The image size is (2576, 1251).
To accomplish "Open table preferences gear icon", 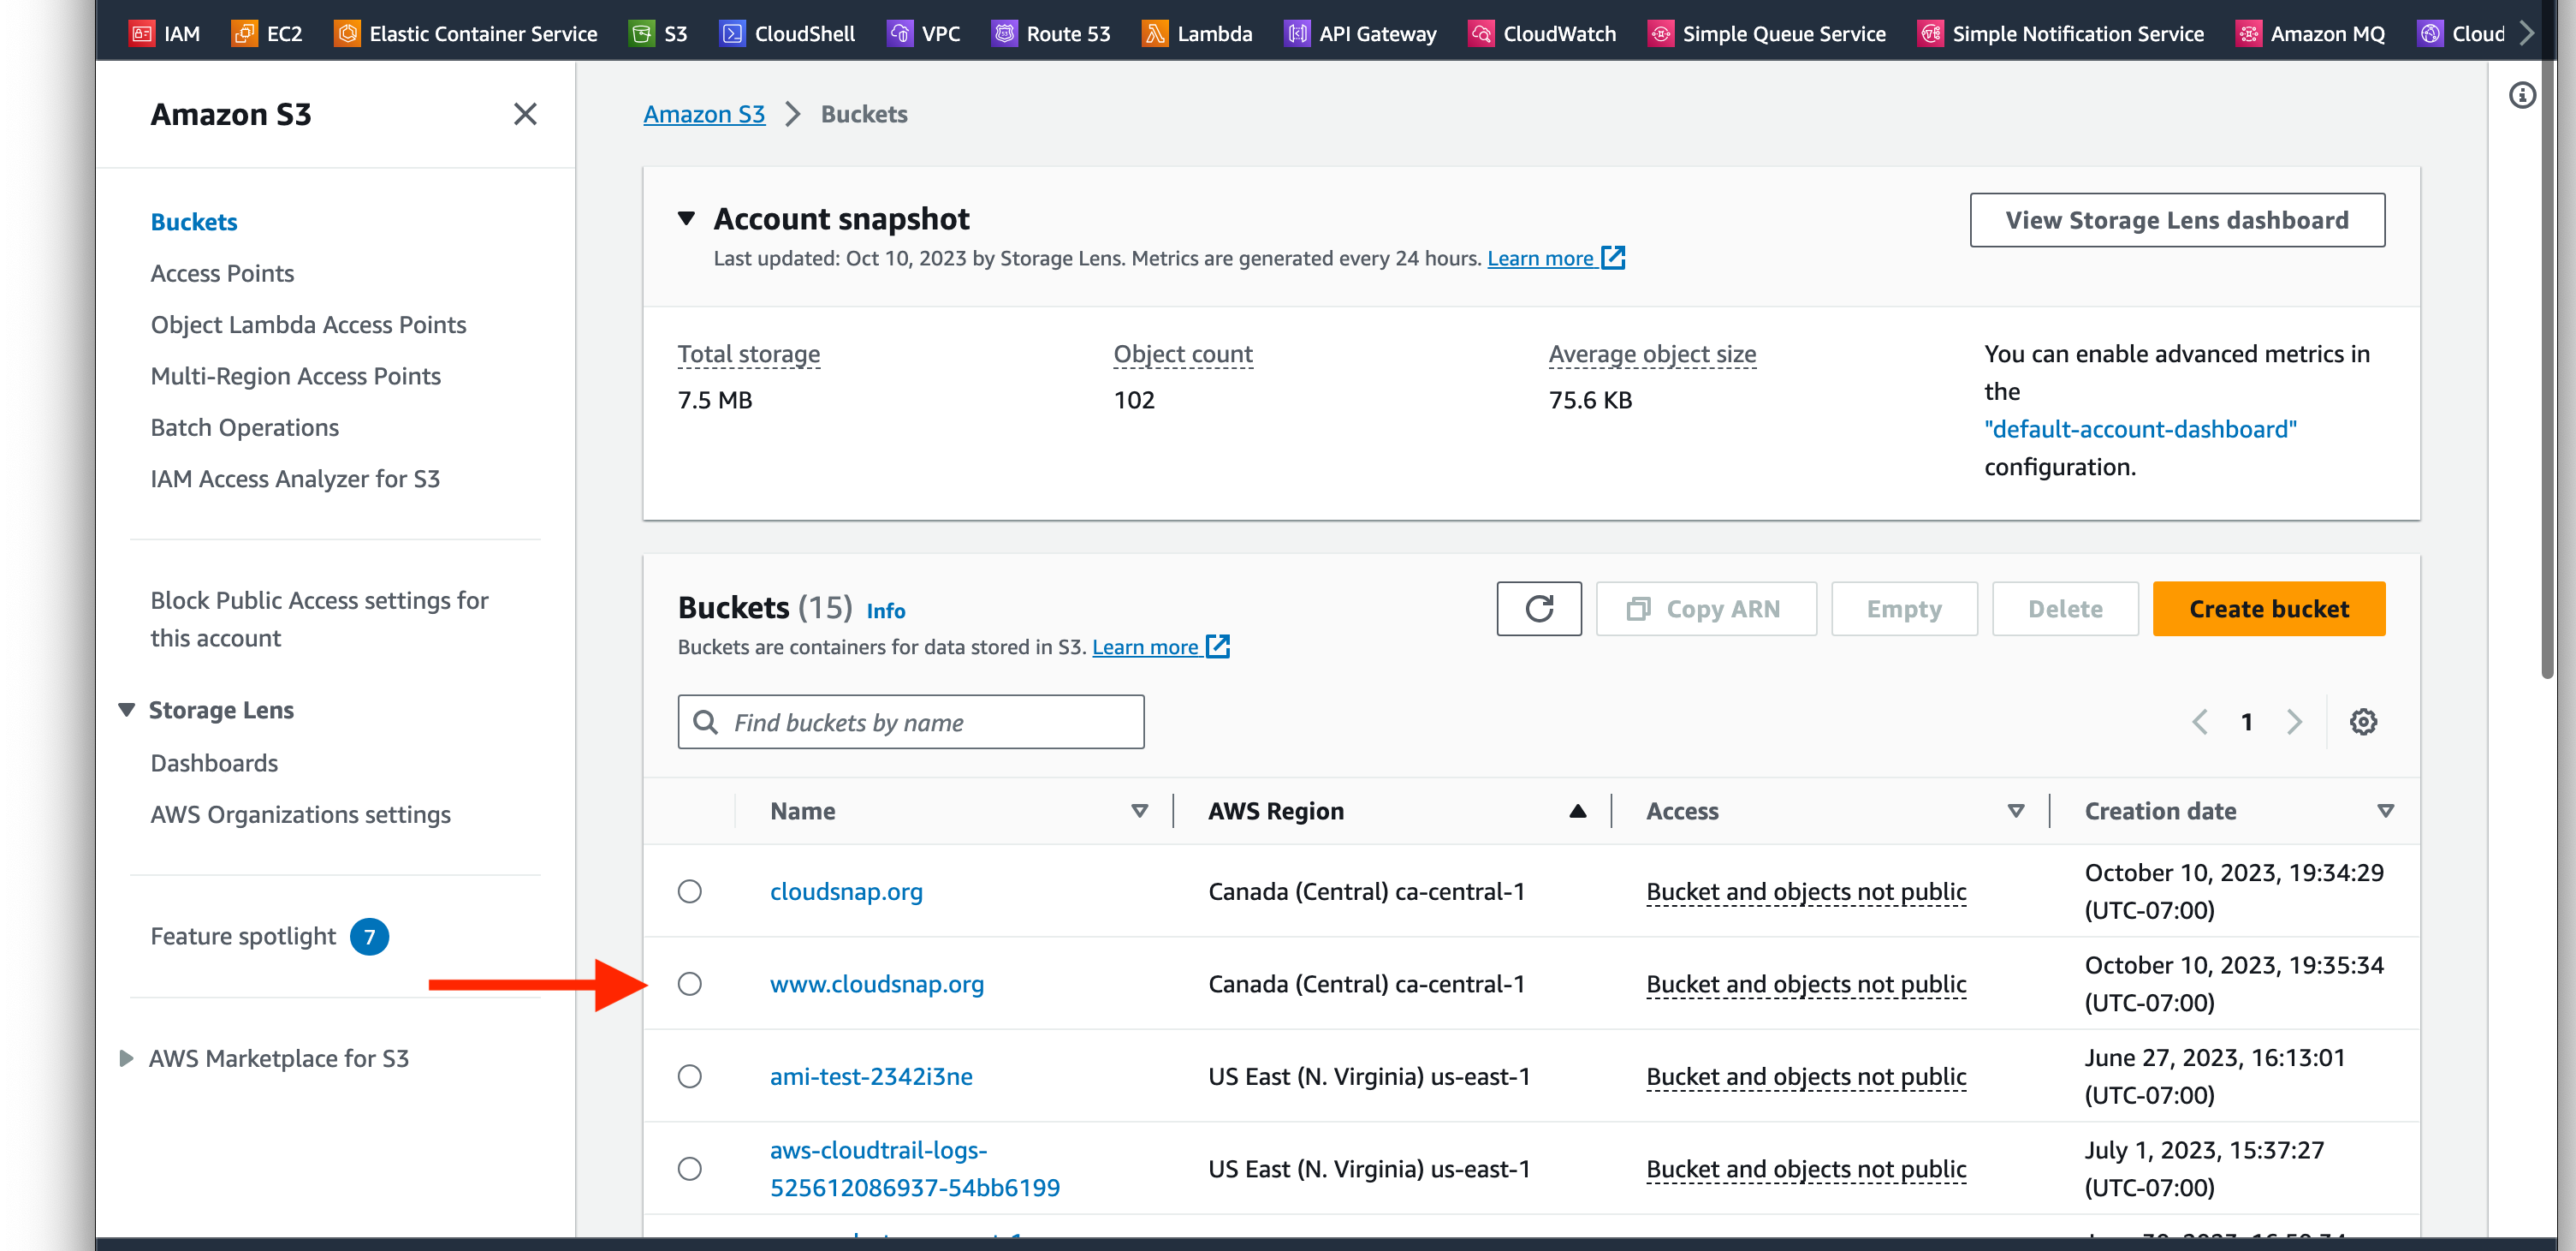I will [x=2363, y=722].
